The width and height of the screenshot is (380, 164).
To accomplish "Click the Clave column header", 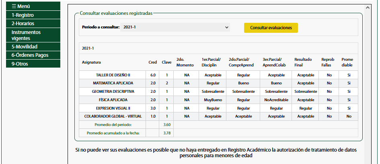I will (166, 62).
